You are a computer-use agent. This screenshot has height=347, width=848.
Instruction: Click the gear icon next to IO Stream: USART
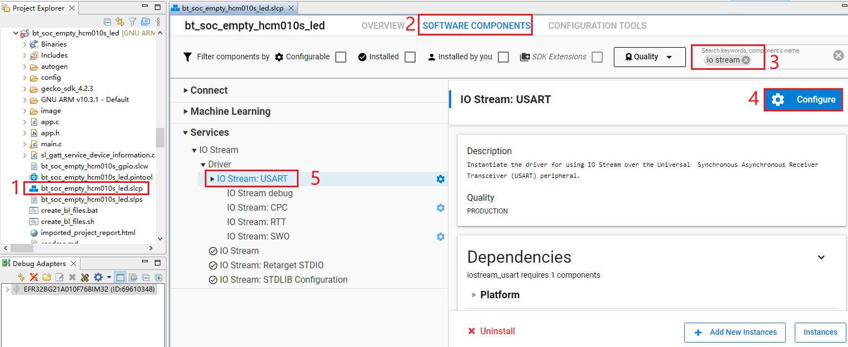440,178
